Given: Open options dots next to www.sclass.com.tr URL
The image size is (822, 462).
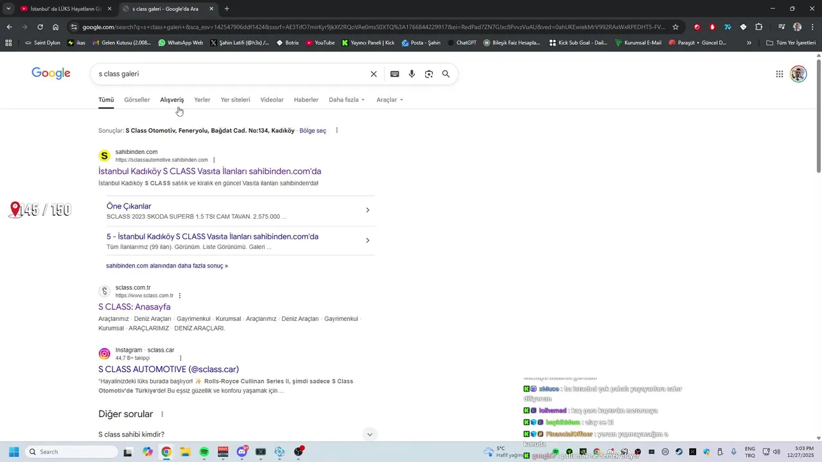Looking at the screenshot, I should pyautogui.click(x=180, y=296).
